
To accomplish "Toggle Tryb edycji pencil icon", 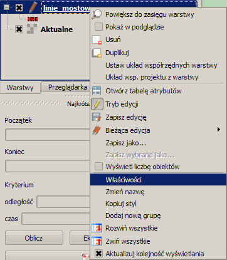I will 97,104.
